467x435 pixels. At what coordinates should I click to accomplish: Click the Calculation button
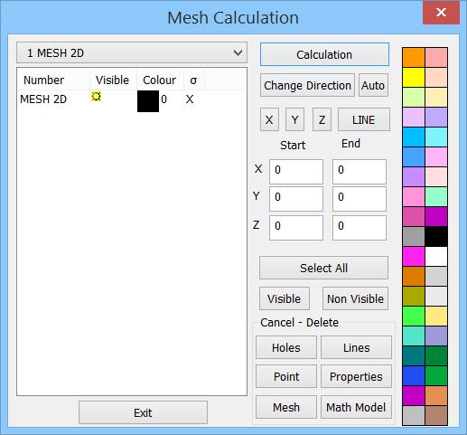pos(324,54)
